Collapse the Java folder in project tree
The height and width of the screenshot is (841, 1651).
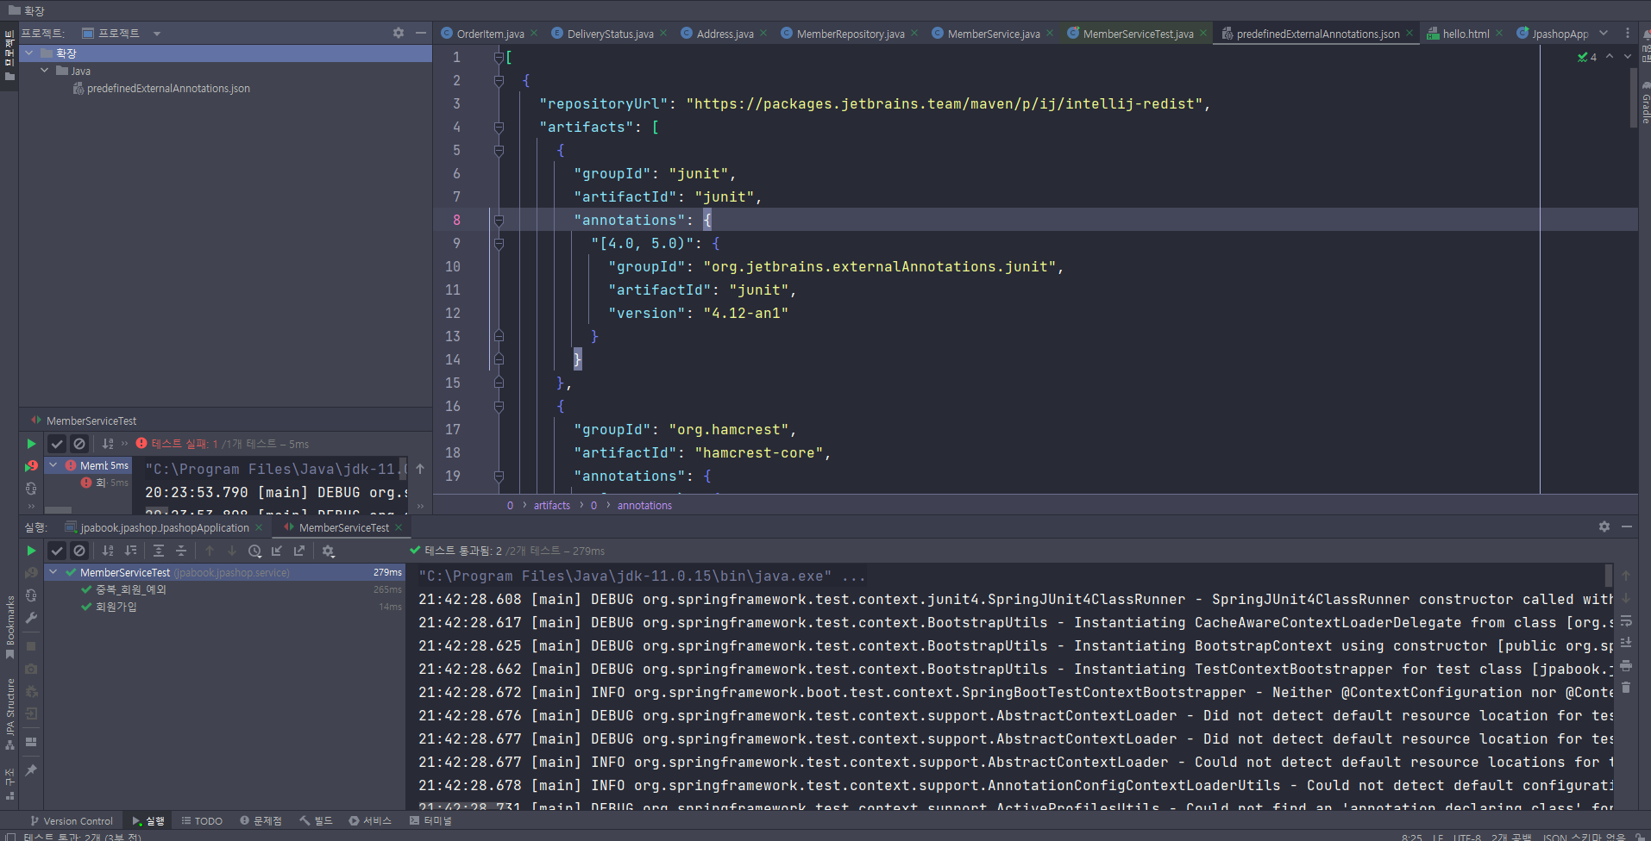[x=45, y=71]
